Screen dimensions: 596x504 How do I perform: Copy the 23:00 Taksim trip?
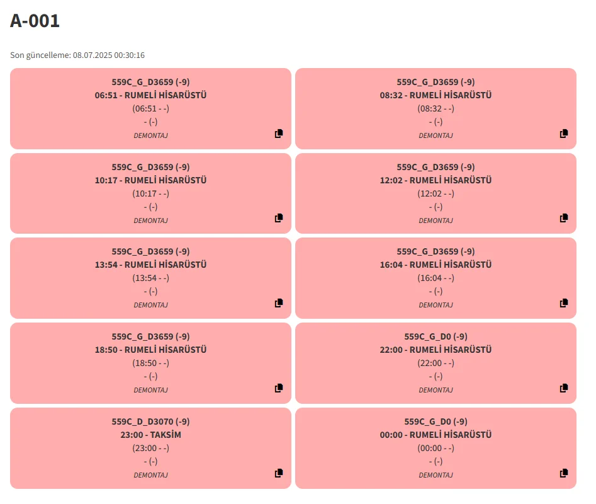279,473
